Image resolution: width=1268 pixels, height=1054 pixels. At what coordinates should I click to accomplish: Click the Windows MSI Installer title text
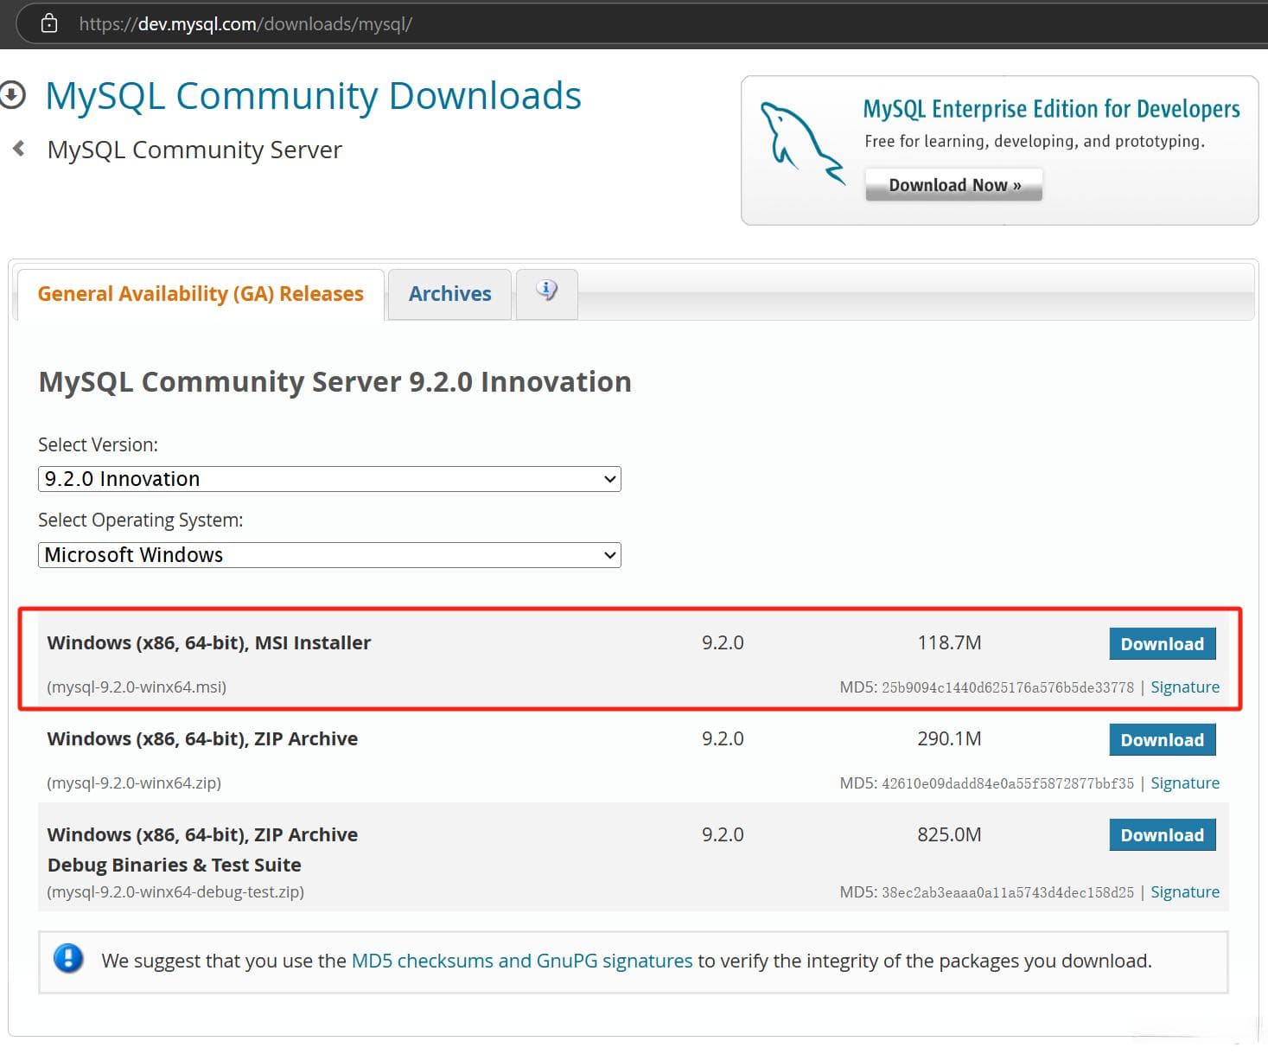coord(209,642)
